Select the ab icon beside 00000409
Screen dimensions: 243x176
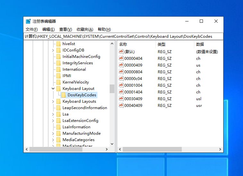(121, 65)
